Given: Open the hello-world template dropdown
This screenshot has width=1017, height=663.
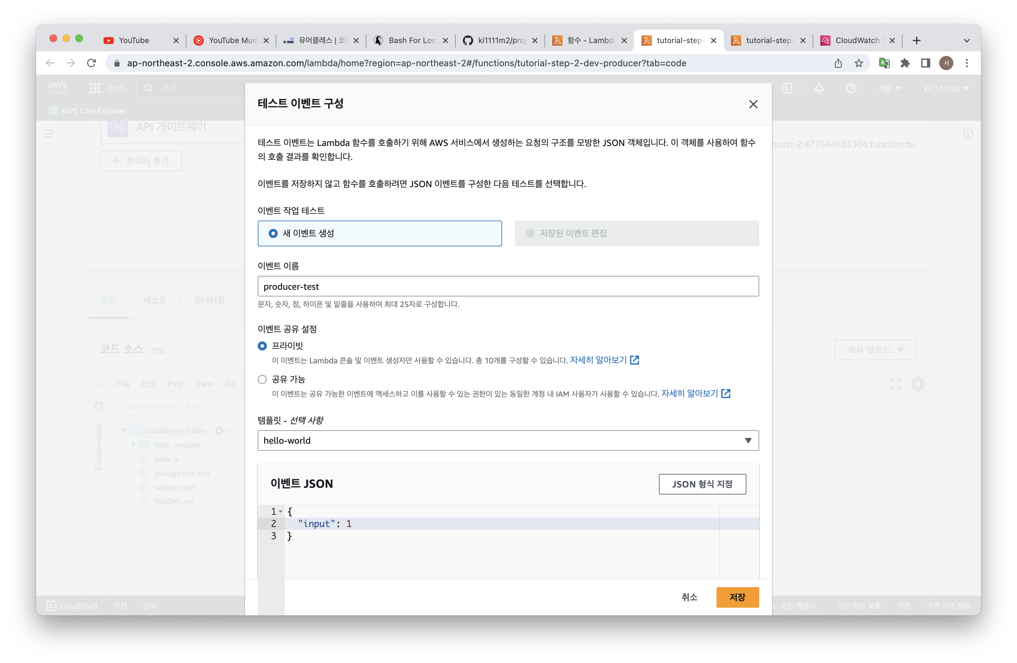Looking at the screenshot, I should [x=508, y=440].
